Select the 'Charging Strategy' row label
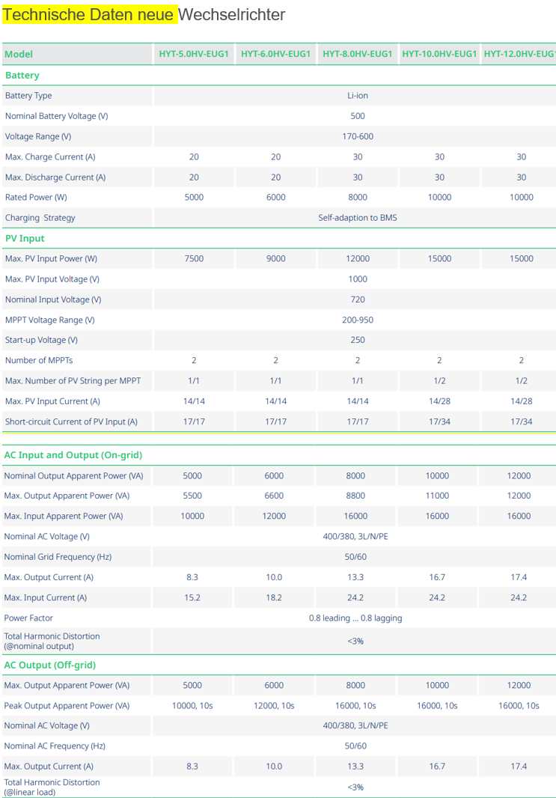 point(40,218)
